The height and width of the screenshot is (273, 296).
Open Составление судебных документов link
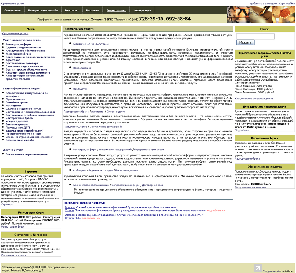(x=30, y=115)
